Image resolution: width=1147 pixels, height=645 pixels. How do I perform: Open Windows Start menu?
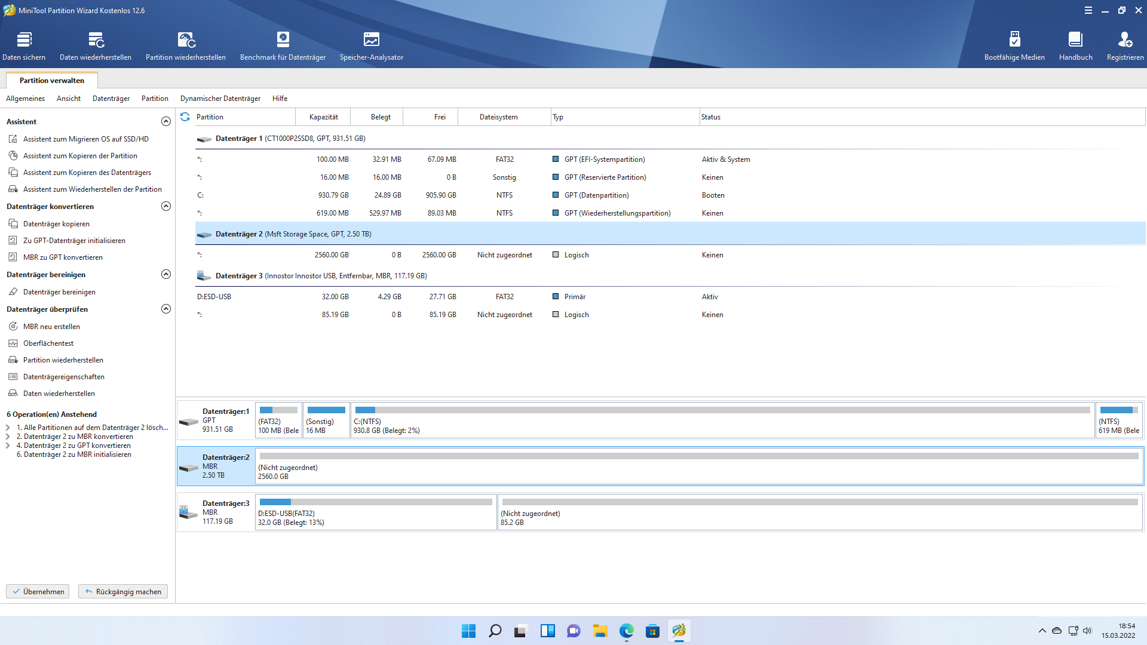click(x=469, y=631)
